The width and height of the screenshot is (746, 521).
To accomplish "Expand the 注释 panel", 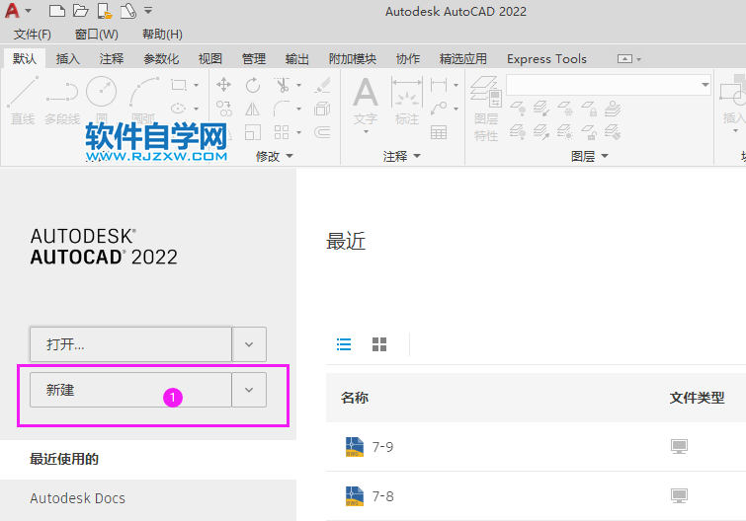I will coord(401,156).
